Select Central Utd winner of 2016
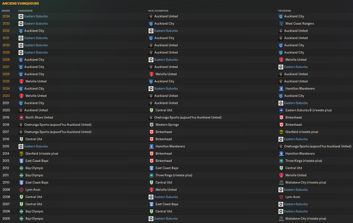This screenshot has width=353, height=223. coord(34,139)
